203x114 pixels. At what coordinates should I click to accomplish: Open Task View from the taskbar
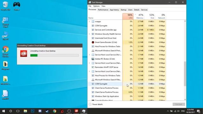click(18, 111)
